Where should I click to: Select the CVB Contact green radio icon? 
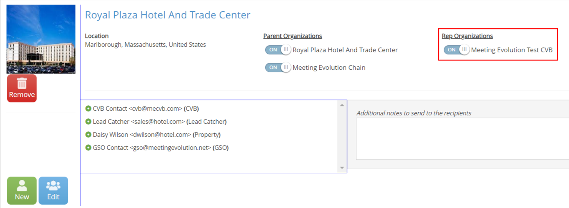(x=88, y=109)
